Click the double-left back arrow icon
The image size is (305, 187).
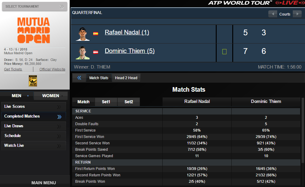tap(79, 78)
